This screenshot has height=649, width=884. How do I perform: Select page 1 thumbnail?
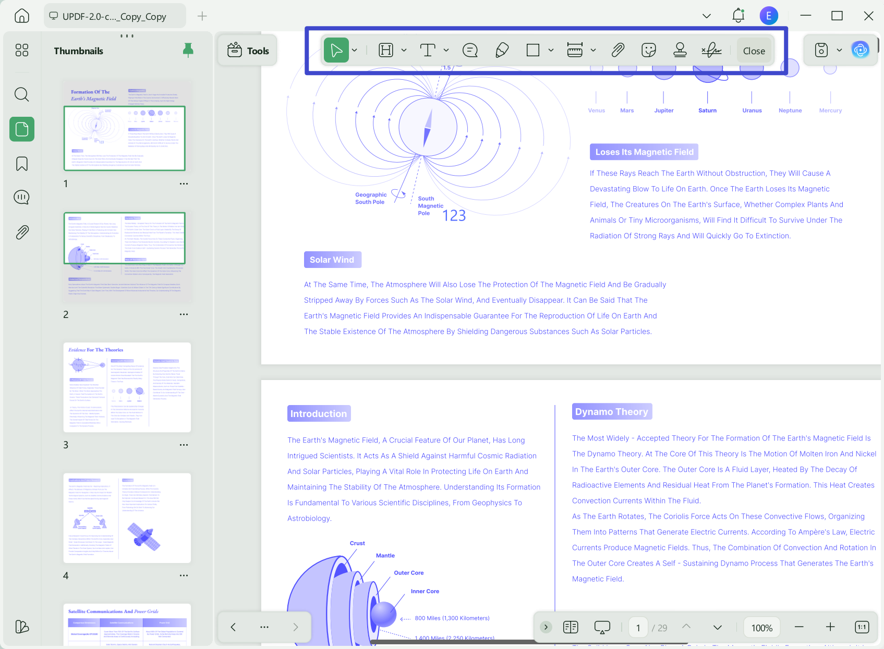click(127, 126)
